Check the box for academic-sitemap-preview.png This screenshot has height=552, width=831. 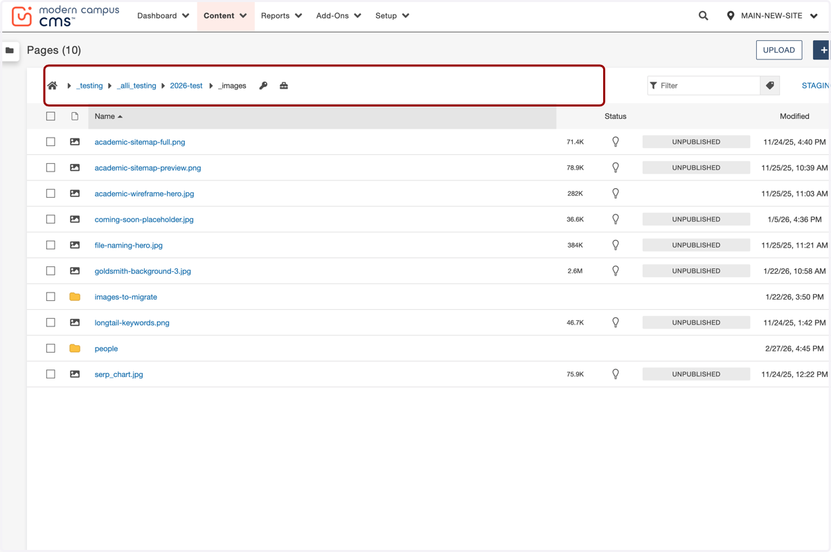click(x=51, y=167)
